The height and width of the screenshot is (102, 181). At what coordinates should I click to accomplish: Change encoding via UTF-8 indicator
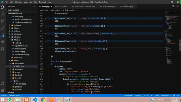146,95
